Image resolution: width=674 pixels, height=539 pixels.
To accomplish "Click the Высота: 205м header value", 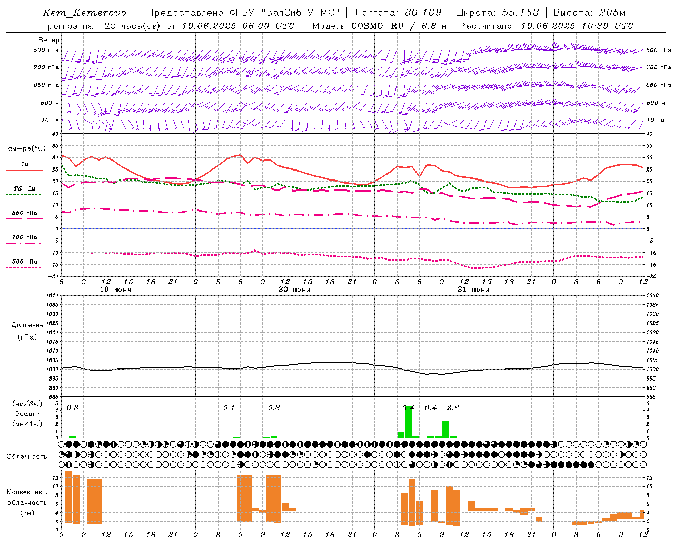I will [x=589, y=13].
